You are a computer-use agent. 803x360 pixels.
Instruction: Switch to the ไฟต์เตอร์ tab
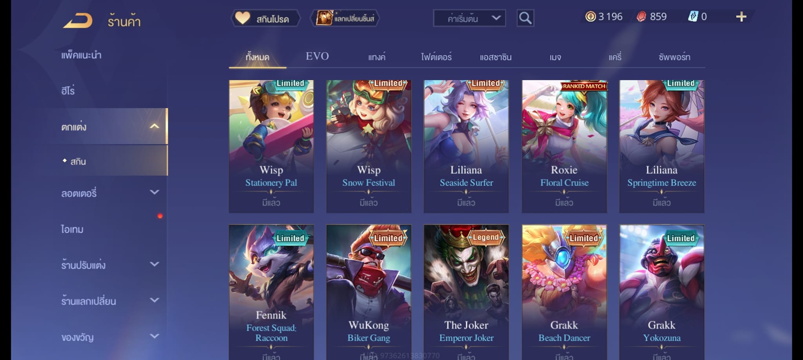(x=436, y=57)
